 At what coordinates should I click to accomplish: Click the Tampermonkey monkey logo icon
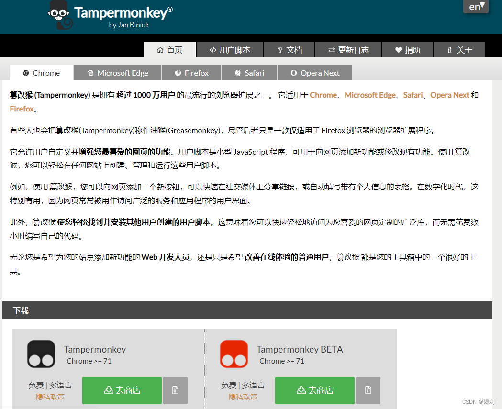click(60, 15)
